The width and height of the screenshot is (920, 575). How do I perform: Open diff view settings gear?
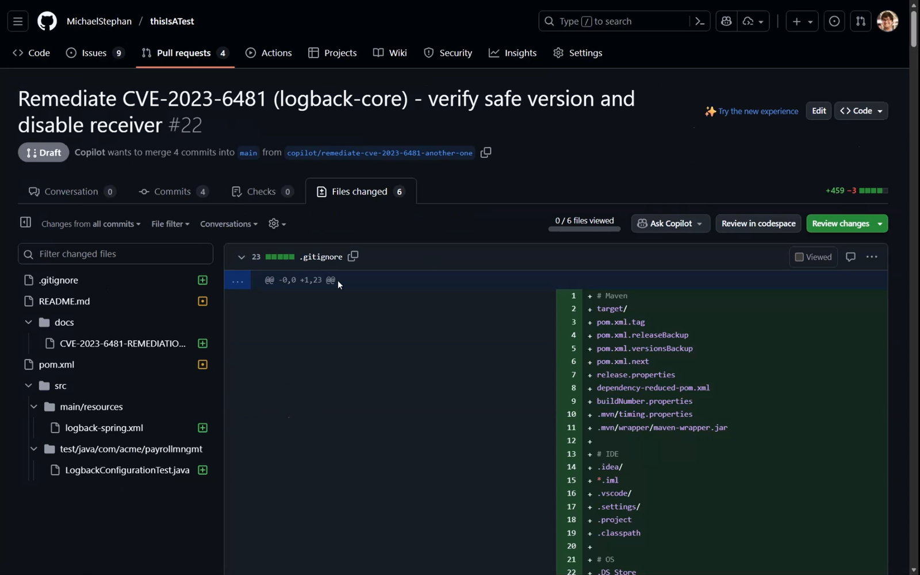(x=277, y=223)
